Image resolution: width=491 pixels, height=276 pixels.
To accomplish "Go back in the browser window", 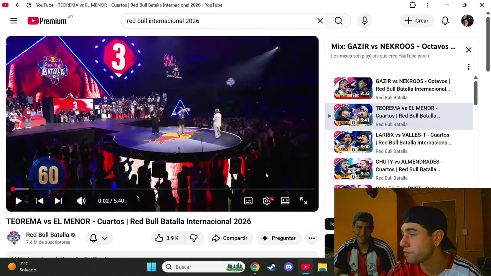I will tap(18, 5).
